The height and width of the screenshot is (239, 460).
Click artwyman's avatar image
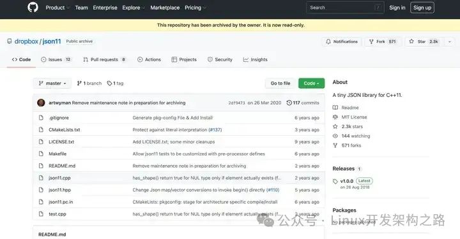pos(41,103)
